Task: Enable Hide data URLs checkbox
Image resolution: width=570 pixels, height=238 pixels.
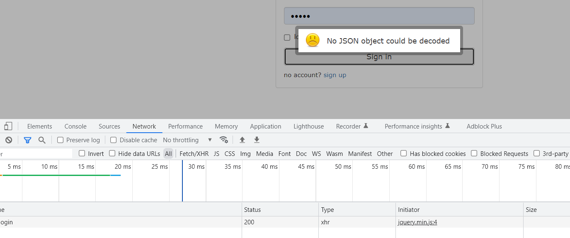Action: pos(112,153)
